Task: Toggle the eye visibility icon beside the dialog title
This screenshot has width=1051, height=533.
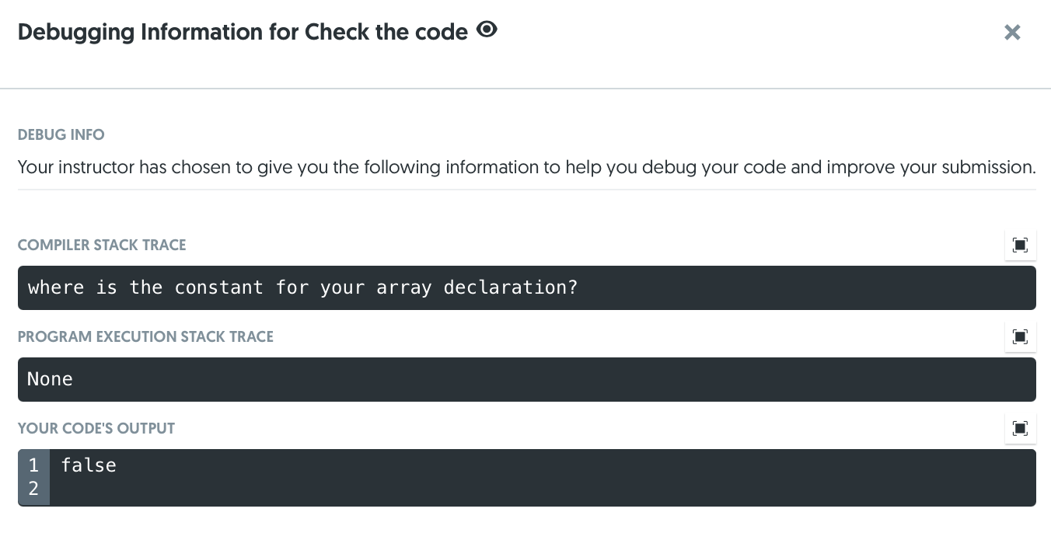Action: (487, 30)
